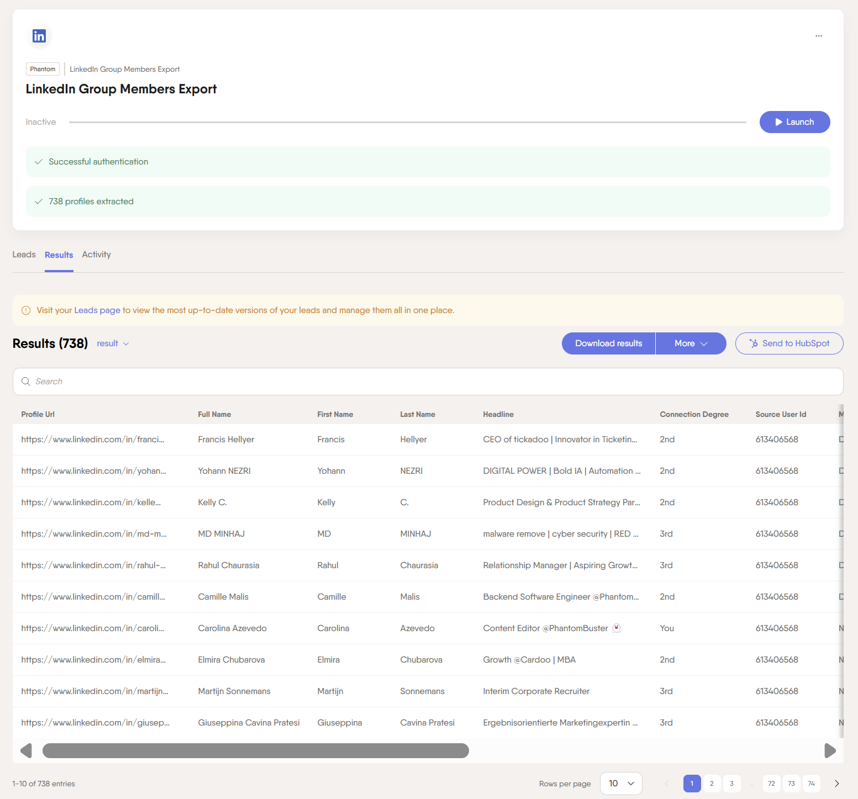Select current page 1 button
The width and height of the screenshot is (858, 799).
[x=692, y=784]
